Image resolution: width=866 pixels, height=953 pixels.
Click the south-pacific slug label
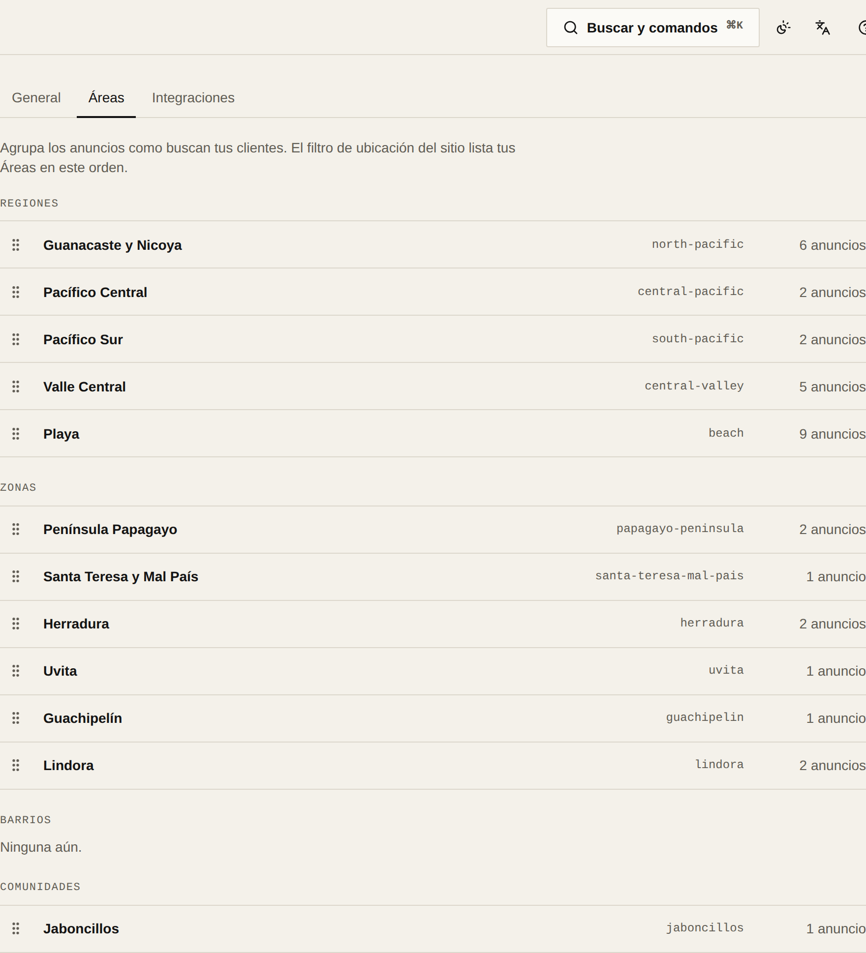point(698,338)
